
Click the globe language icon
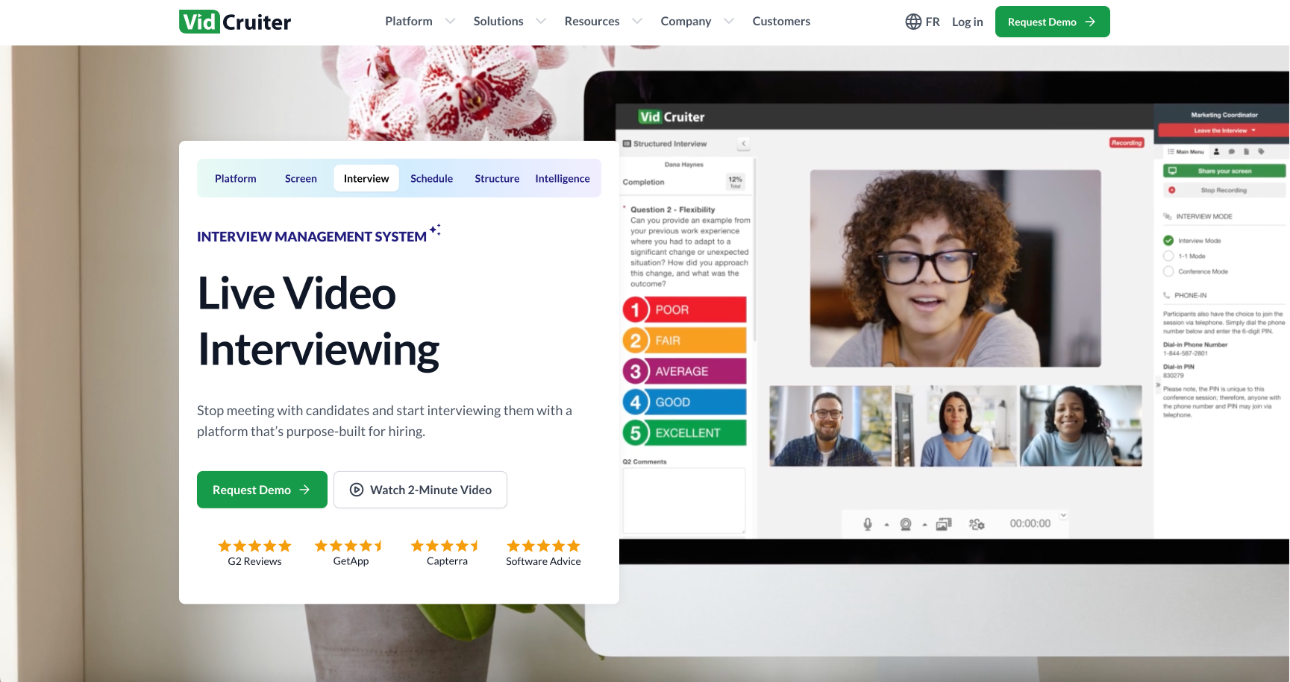(x=913, y=22)
